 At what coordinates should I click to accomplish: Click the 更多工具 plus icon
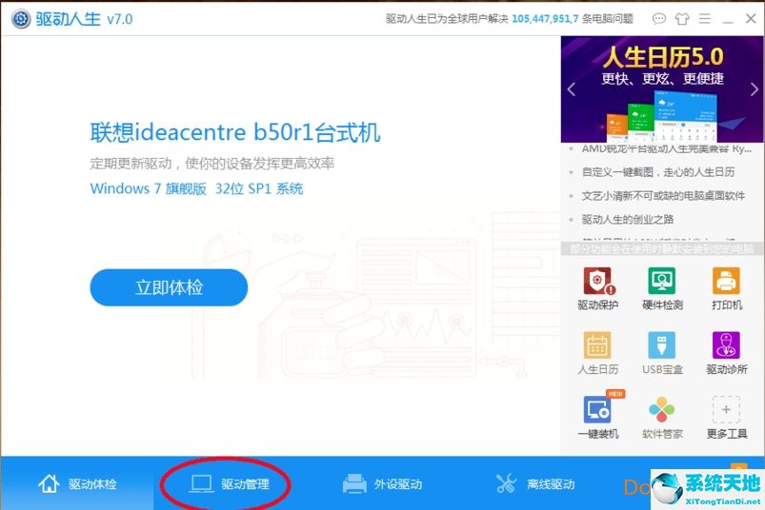tap(726, 412)
